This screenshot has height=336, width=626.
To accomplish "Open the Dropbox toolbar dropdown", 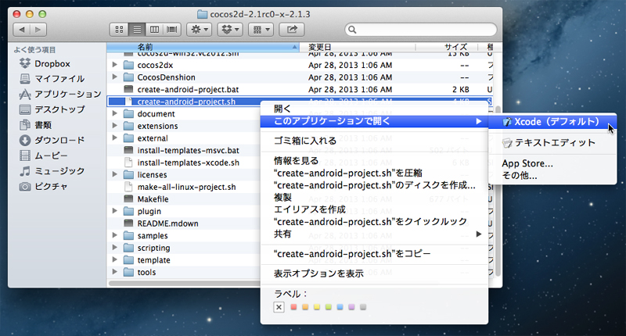I will pyautogui.click(x=230, y=30).
